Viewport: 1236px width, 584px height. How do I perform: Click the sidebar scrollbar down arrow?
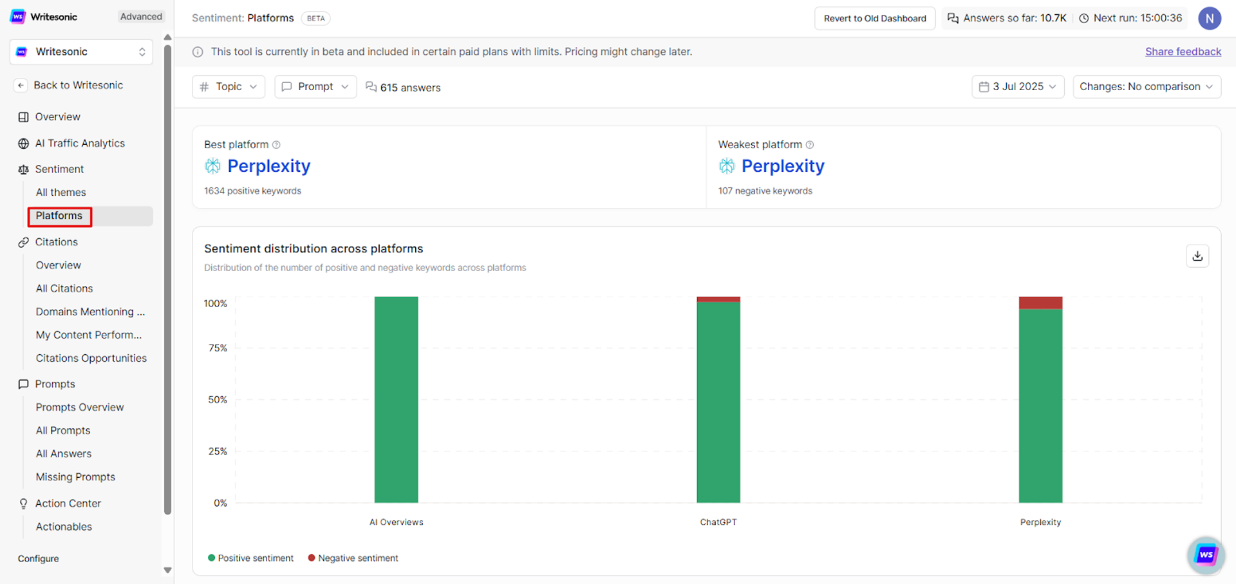pos(167,570)
